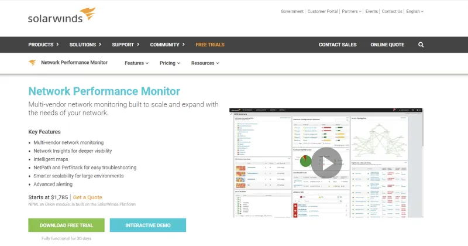The height and width of the screenshot is (246, 468).
Task: Open the Customer Portal link
Action: click(x=323, y=11)
